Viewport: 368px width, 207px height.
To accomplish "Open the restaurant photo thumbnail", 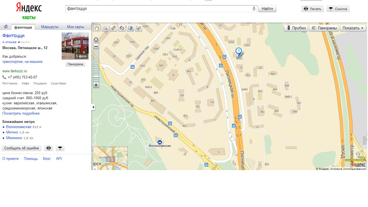I will coord(75,46).
